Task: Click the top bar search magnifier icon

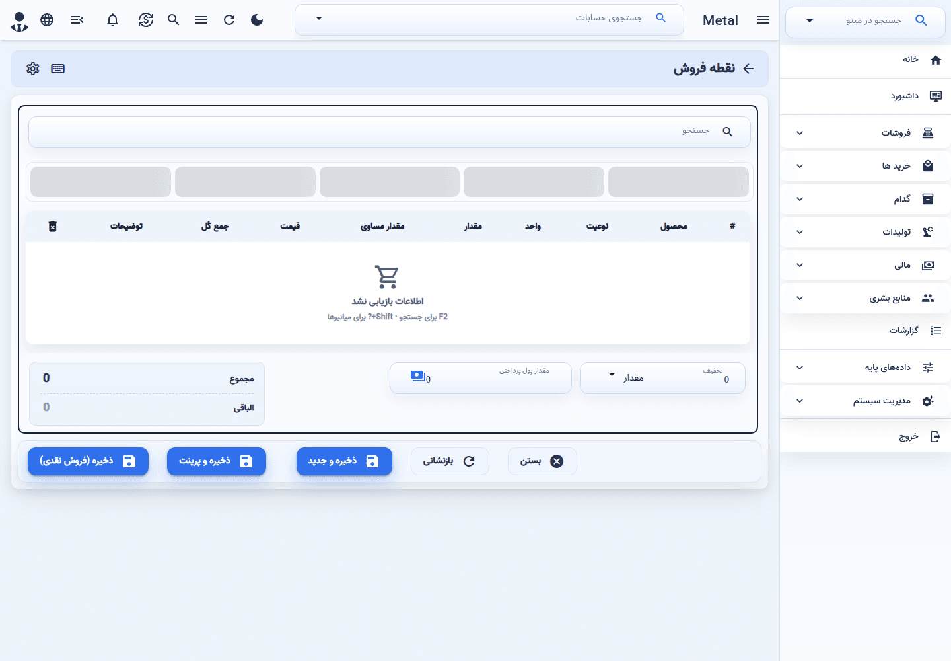Action: [x=174, y=20]
